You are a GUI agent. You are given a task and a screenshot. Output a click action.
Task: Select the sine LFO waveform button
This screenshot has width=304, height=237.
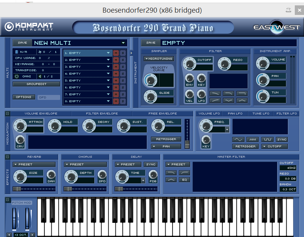pos(238,139)
